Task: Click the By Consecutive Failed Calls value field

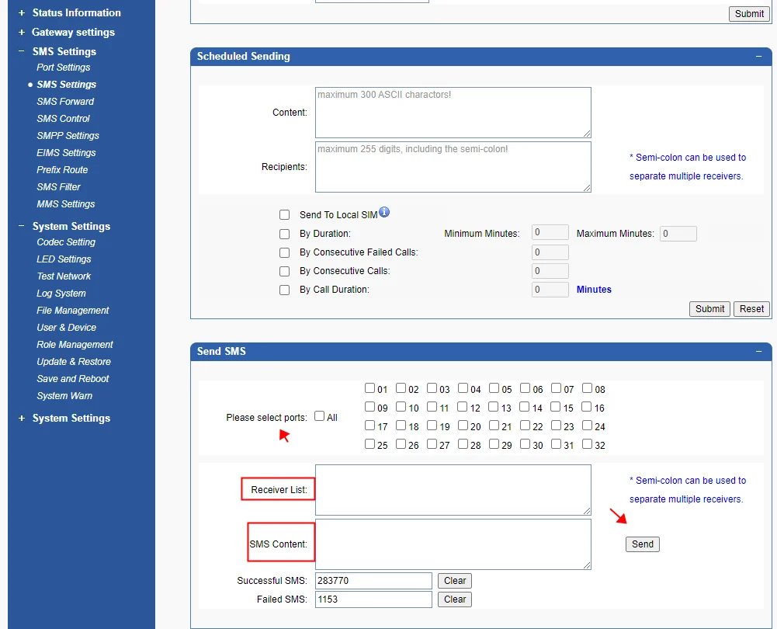Action: point(550,252)
